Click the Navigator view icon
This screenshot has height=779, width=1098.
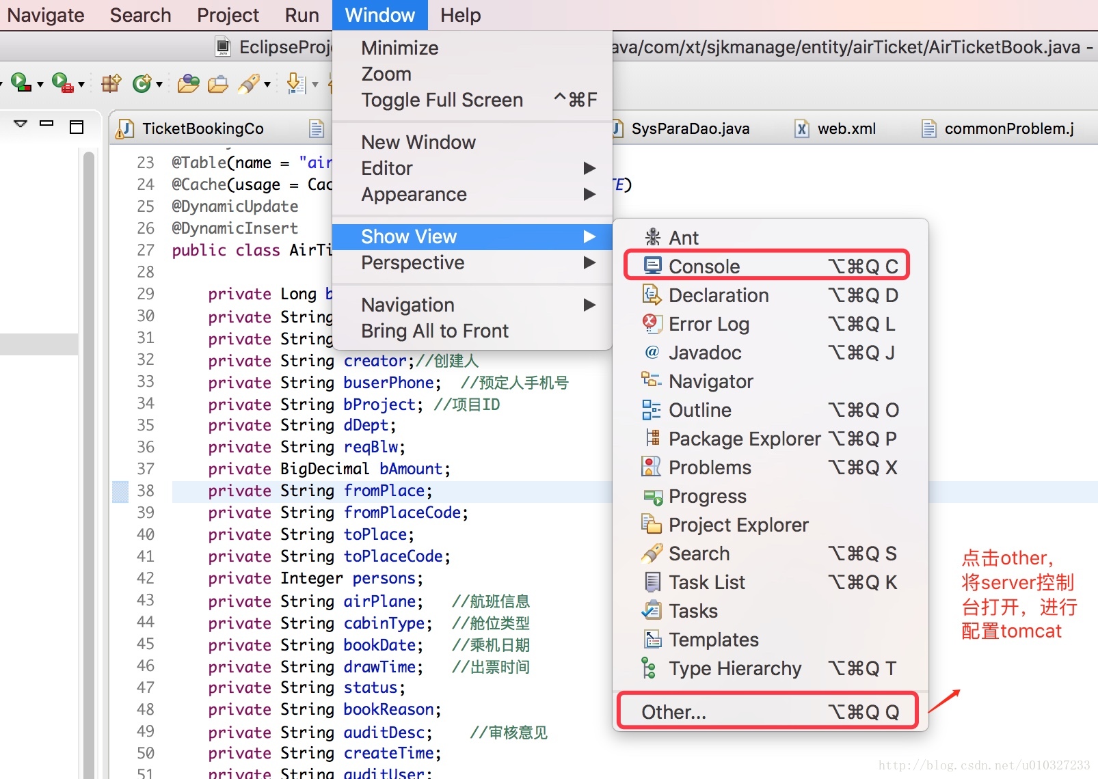(x=652, y=380)
